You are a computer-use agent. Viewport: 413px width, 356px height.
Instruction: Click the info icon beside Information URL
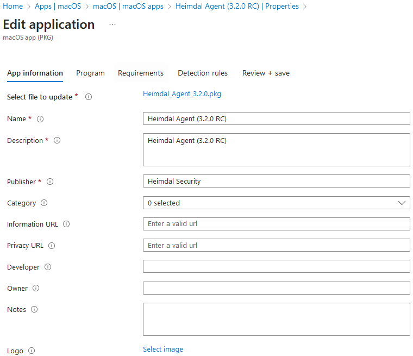click(66, 224)
